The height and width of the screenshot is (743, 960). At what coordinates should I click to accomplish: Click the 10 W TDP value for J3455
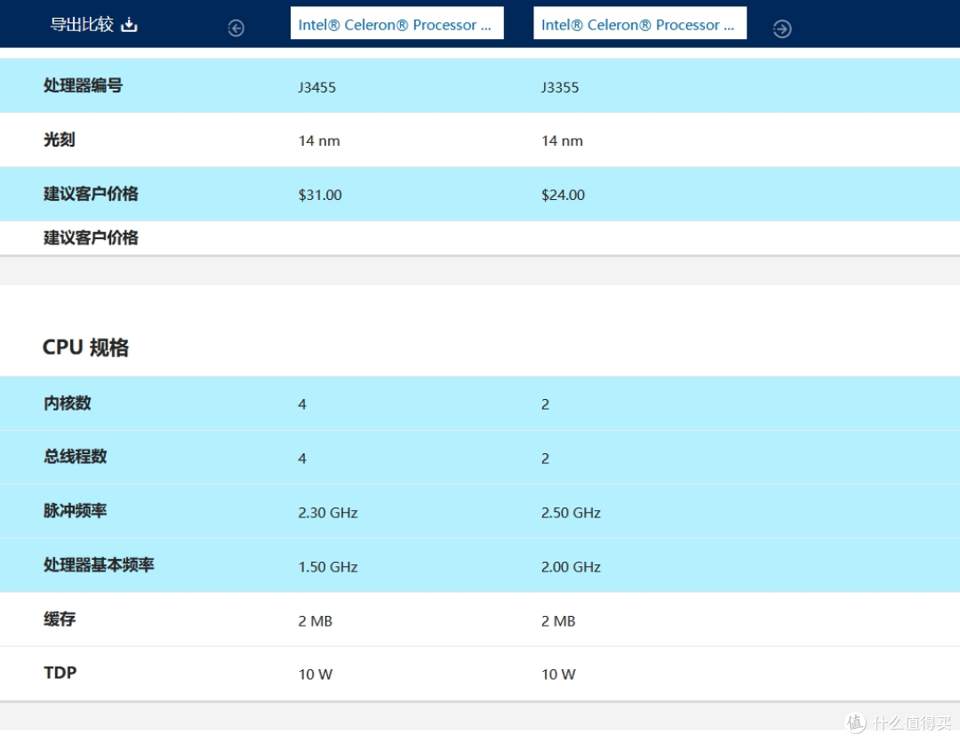(316, 675)
